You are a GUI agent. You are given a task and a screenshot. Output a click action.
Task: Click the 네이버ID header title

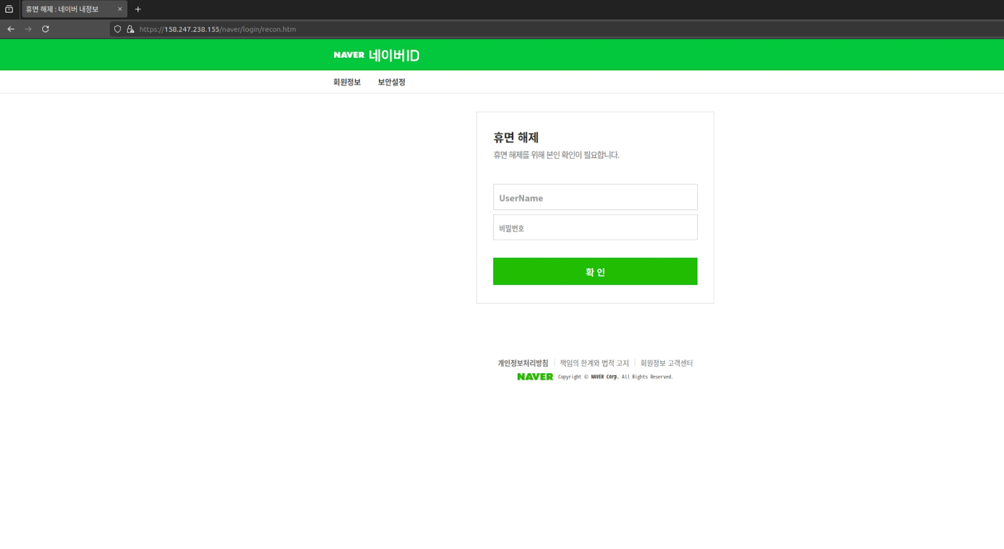point(394,55)
